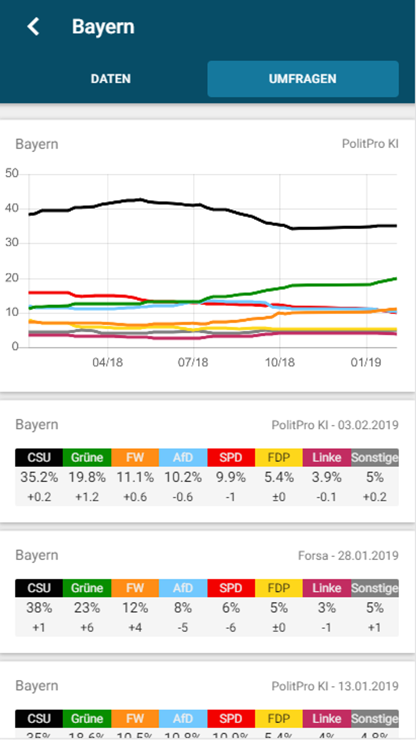Select the Linke label in the Forsa poll

[x=326, y=588]
